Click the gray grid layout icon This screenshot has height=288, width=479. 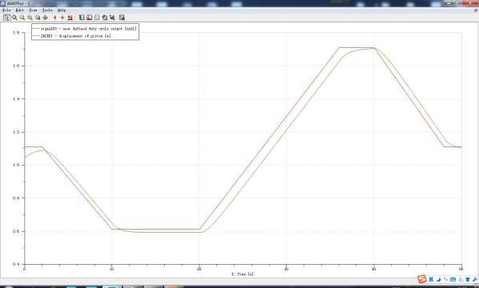[97, 18]
